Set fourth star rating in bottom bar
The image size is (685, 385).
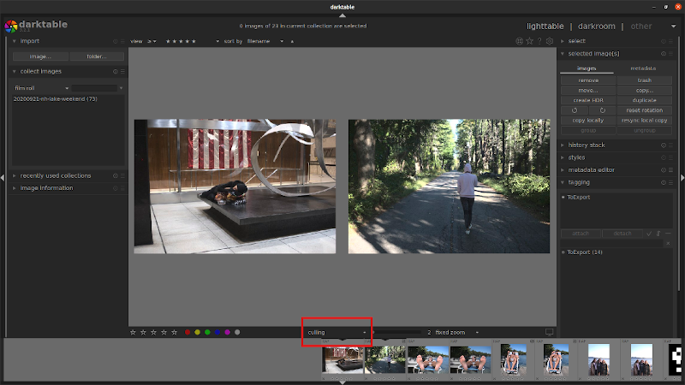tap(164, 332)
